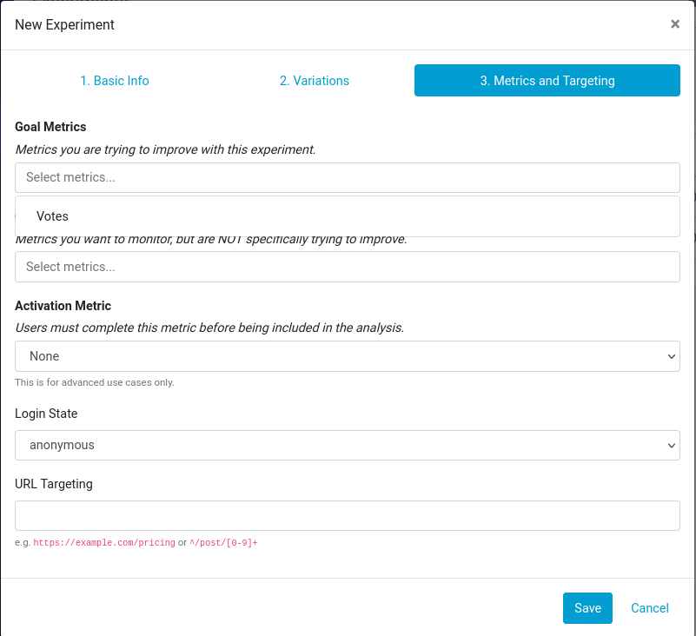Click the Activation Metric dropdown chevron arrow
This screenshot has width=696, height=636.
click(x=671, y=356)
